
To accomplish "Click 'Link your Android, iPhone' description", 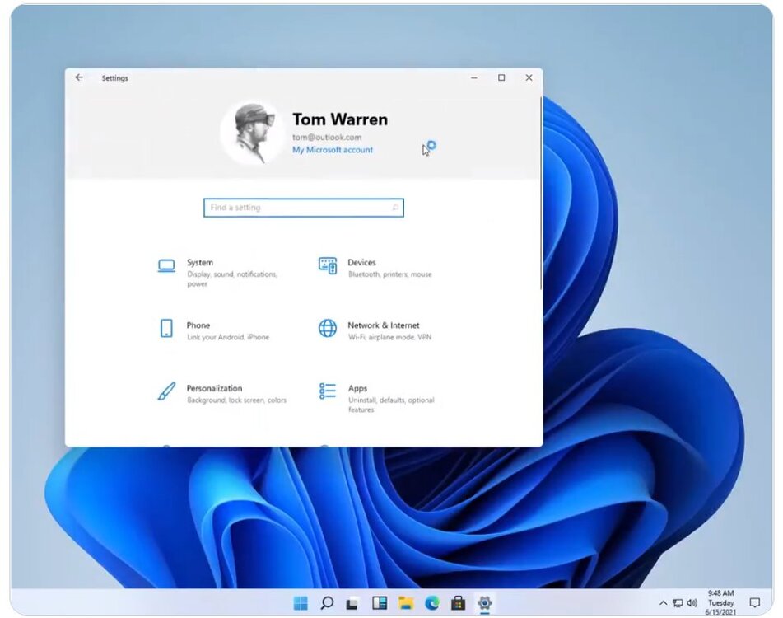I will (x=228, y=337).
